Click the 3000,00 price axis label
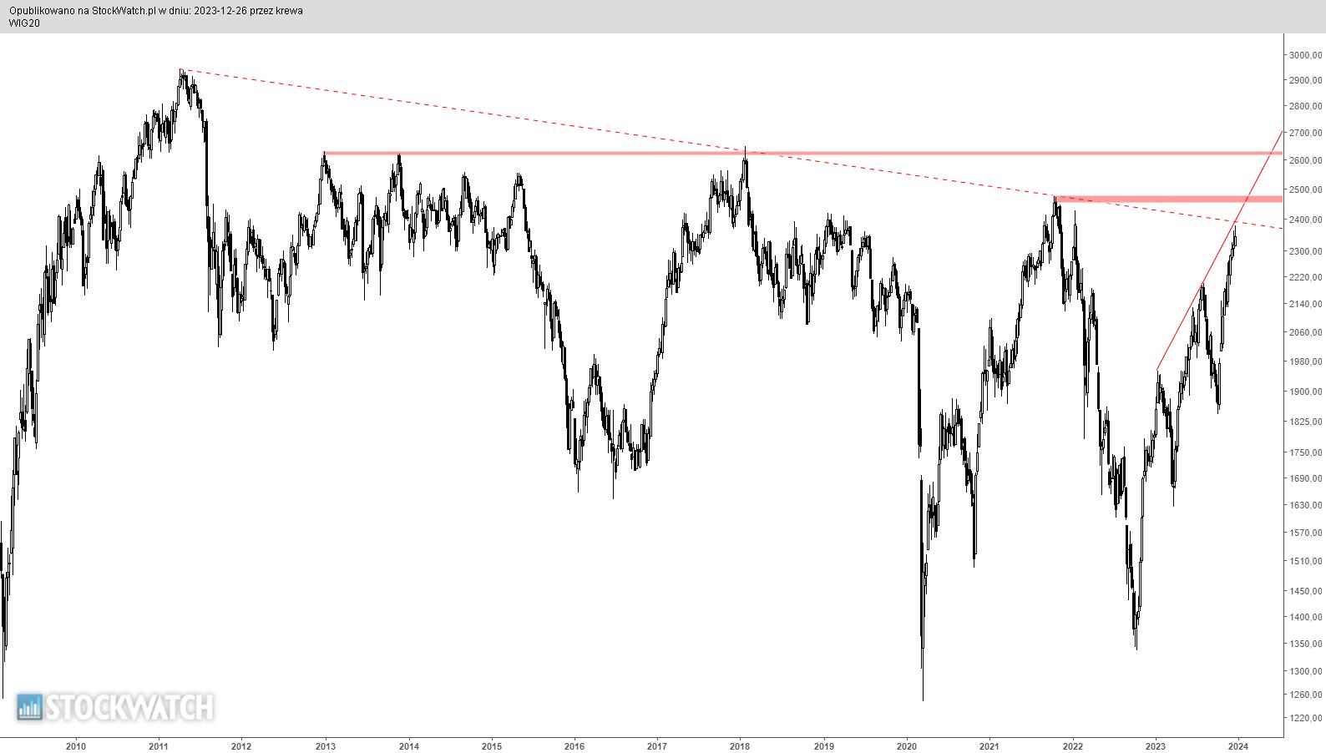Viewport: 1326px width, 753px height. tap(1305, 55)
